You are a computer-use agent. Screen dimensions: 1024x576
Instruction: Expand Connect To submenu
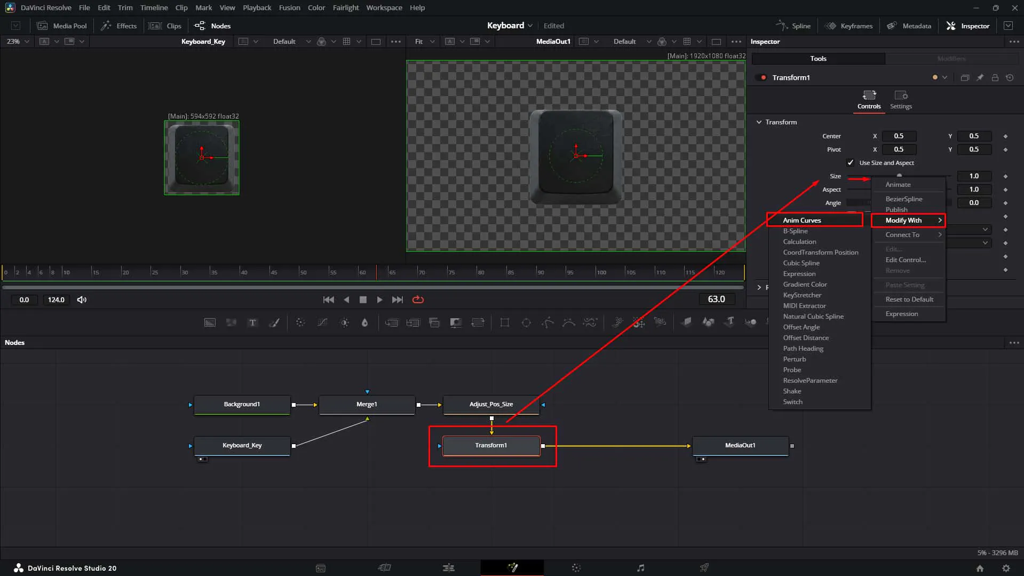[x=909, y=235]
